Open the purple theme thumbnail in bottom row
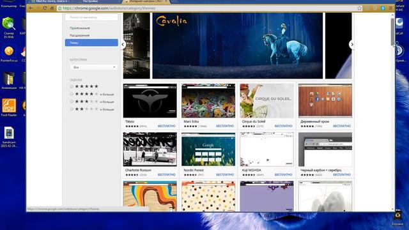 267,196
